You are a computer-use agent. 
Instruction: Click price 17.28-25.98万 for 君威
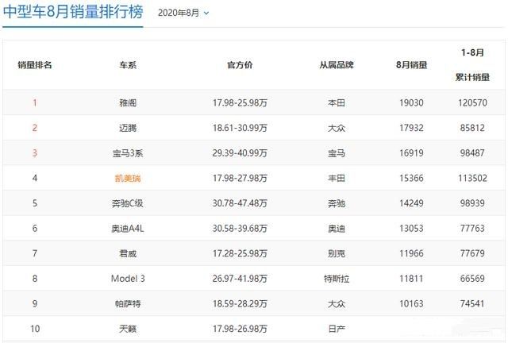pyautogui.click(x=240, y=253)
